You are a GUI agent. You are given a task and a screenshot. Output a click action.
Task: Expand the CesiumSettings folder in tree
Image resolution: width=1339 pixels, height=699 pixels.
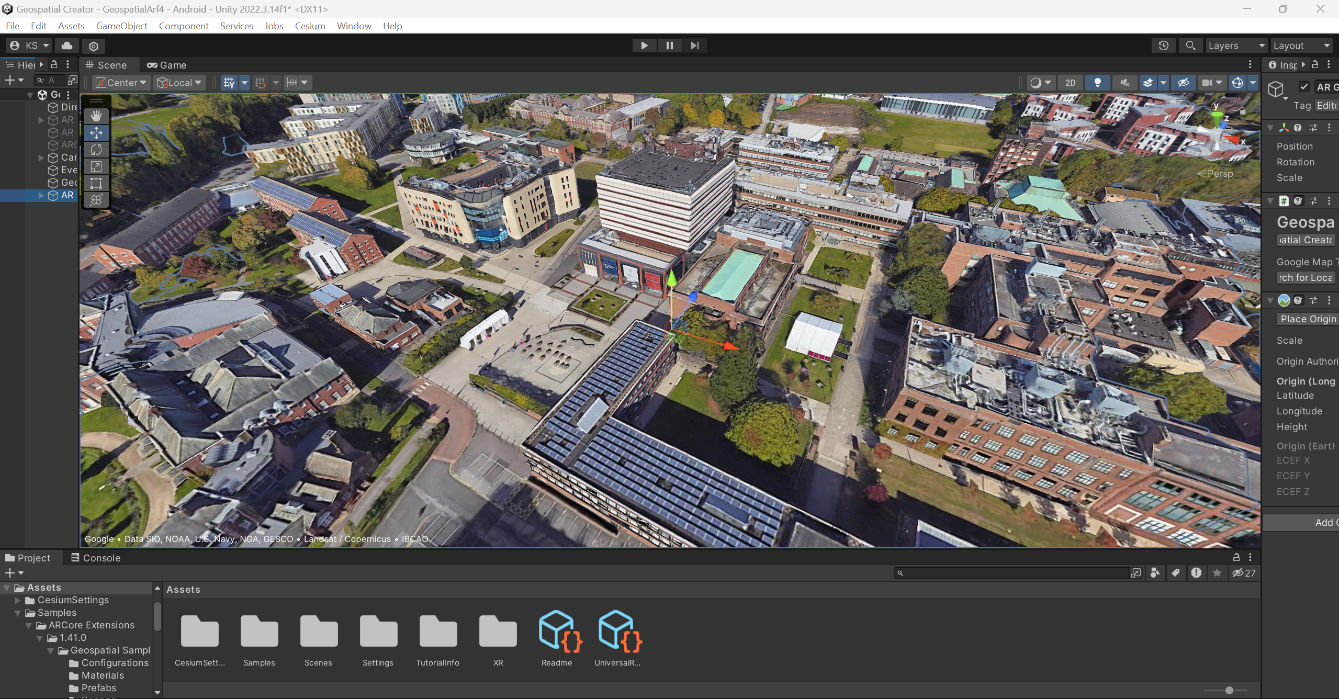(18, 600)
